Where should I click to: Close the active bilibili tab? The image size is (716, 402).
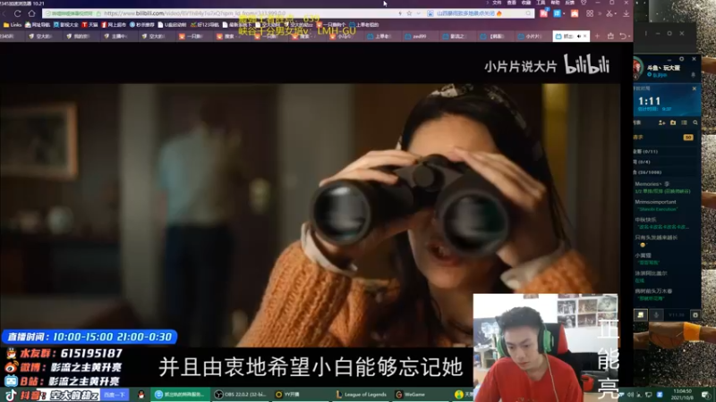pos(585,36)
